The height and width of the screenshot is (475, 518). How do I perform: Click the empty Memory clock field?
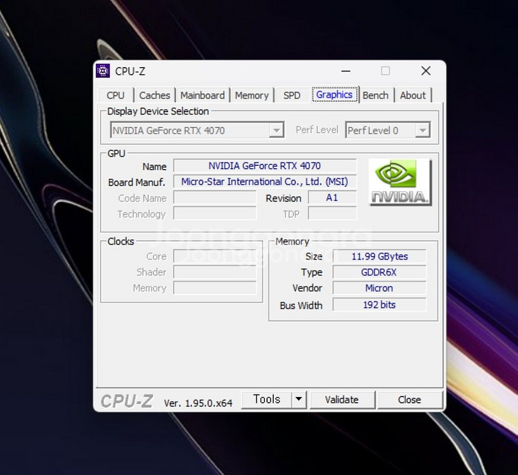coord(215,288)
